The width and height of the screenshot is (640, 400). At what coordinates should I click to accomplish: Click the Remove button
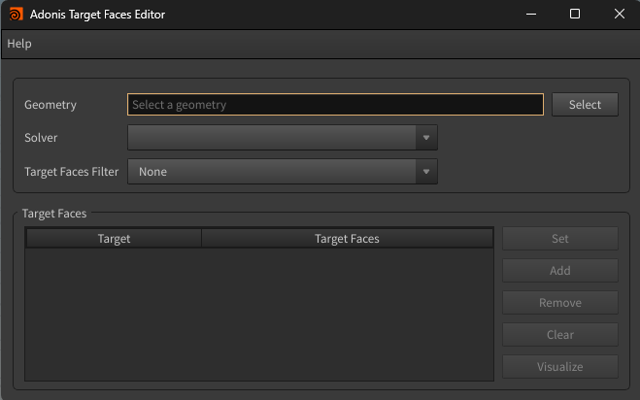tap(560, 303)
